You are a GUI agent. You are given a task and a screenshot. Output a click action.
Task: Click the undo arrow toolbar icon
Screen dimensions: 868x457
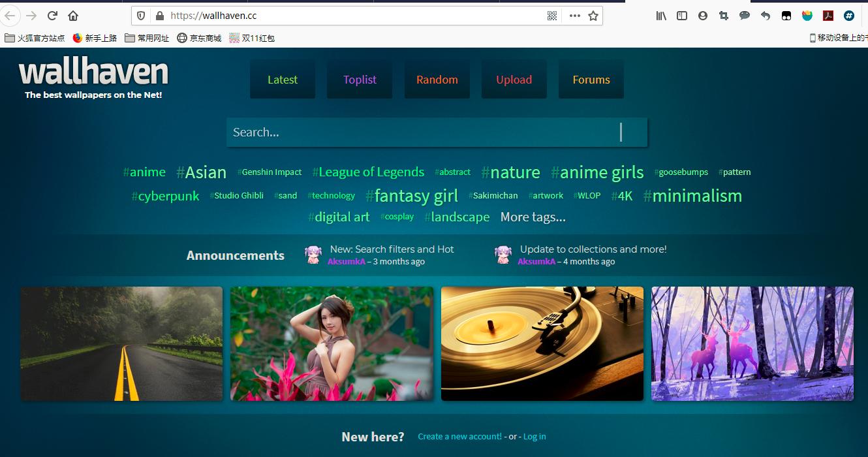[766, 16]
